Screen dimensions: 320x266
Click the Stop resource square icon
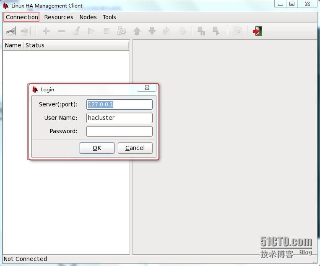tap(107, 31)
